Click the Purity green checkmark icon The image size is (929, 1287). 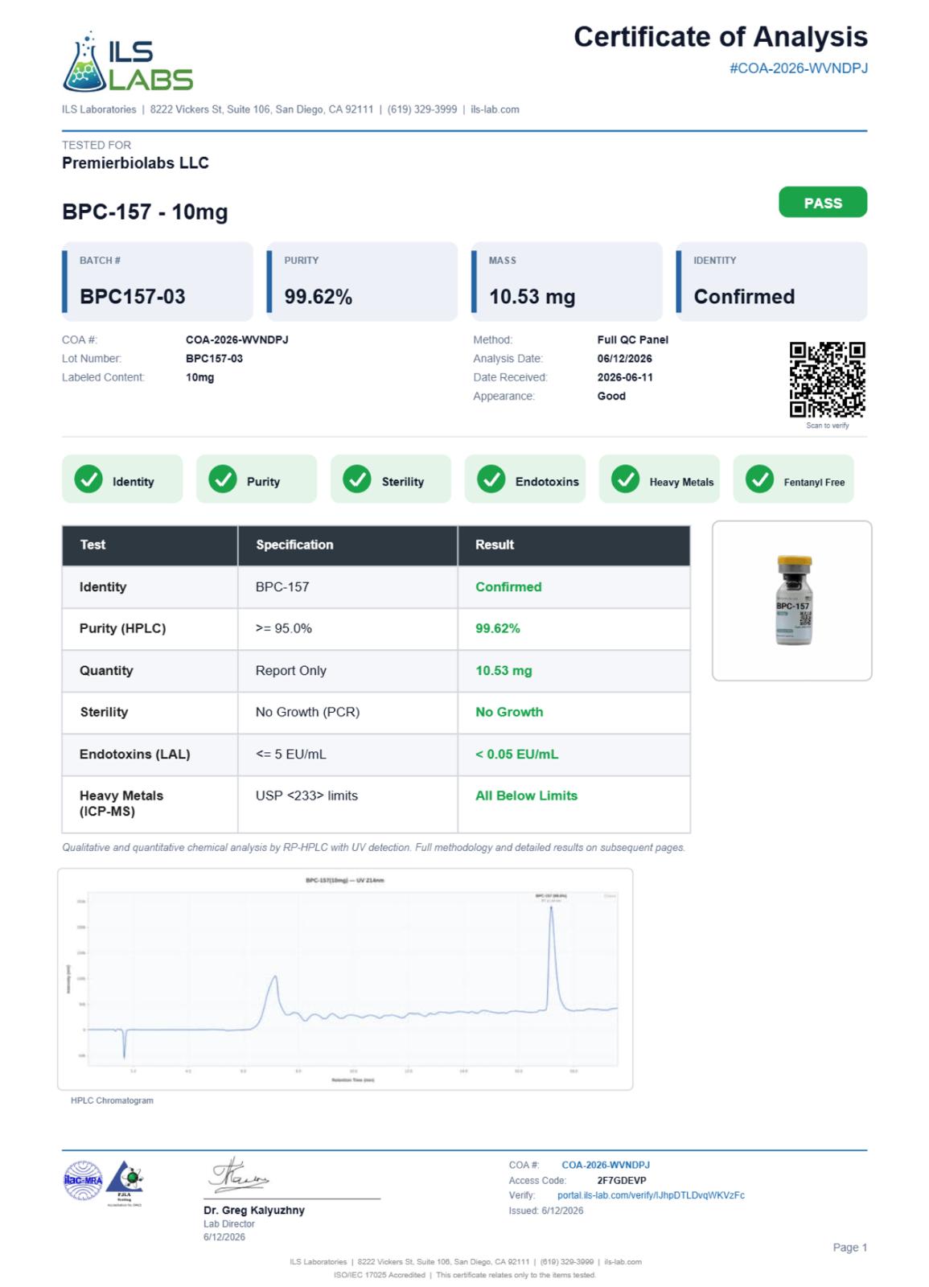(x=223, y=479)
